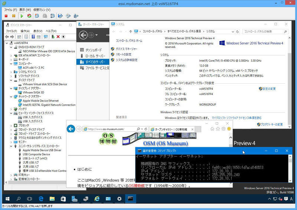Open Settings gear on taskbar
Image resolution: width=297 pixels, height=210 pixels.
pos(119,198)
